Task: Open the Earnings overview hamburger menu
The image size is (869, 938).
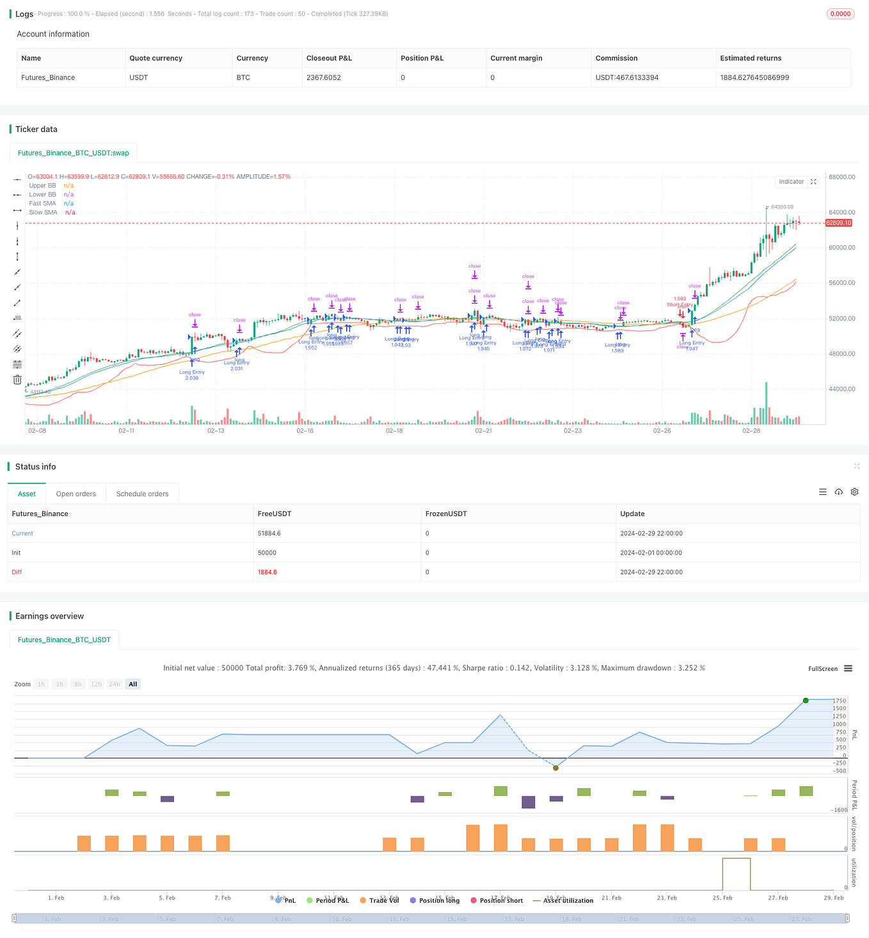Action: [x=848, y=668]
